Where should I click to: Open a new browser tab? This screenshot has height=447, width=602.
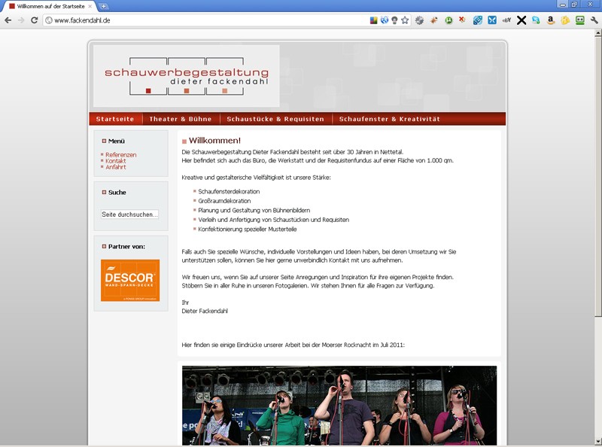(103, 6)
